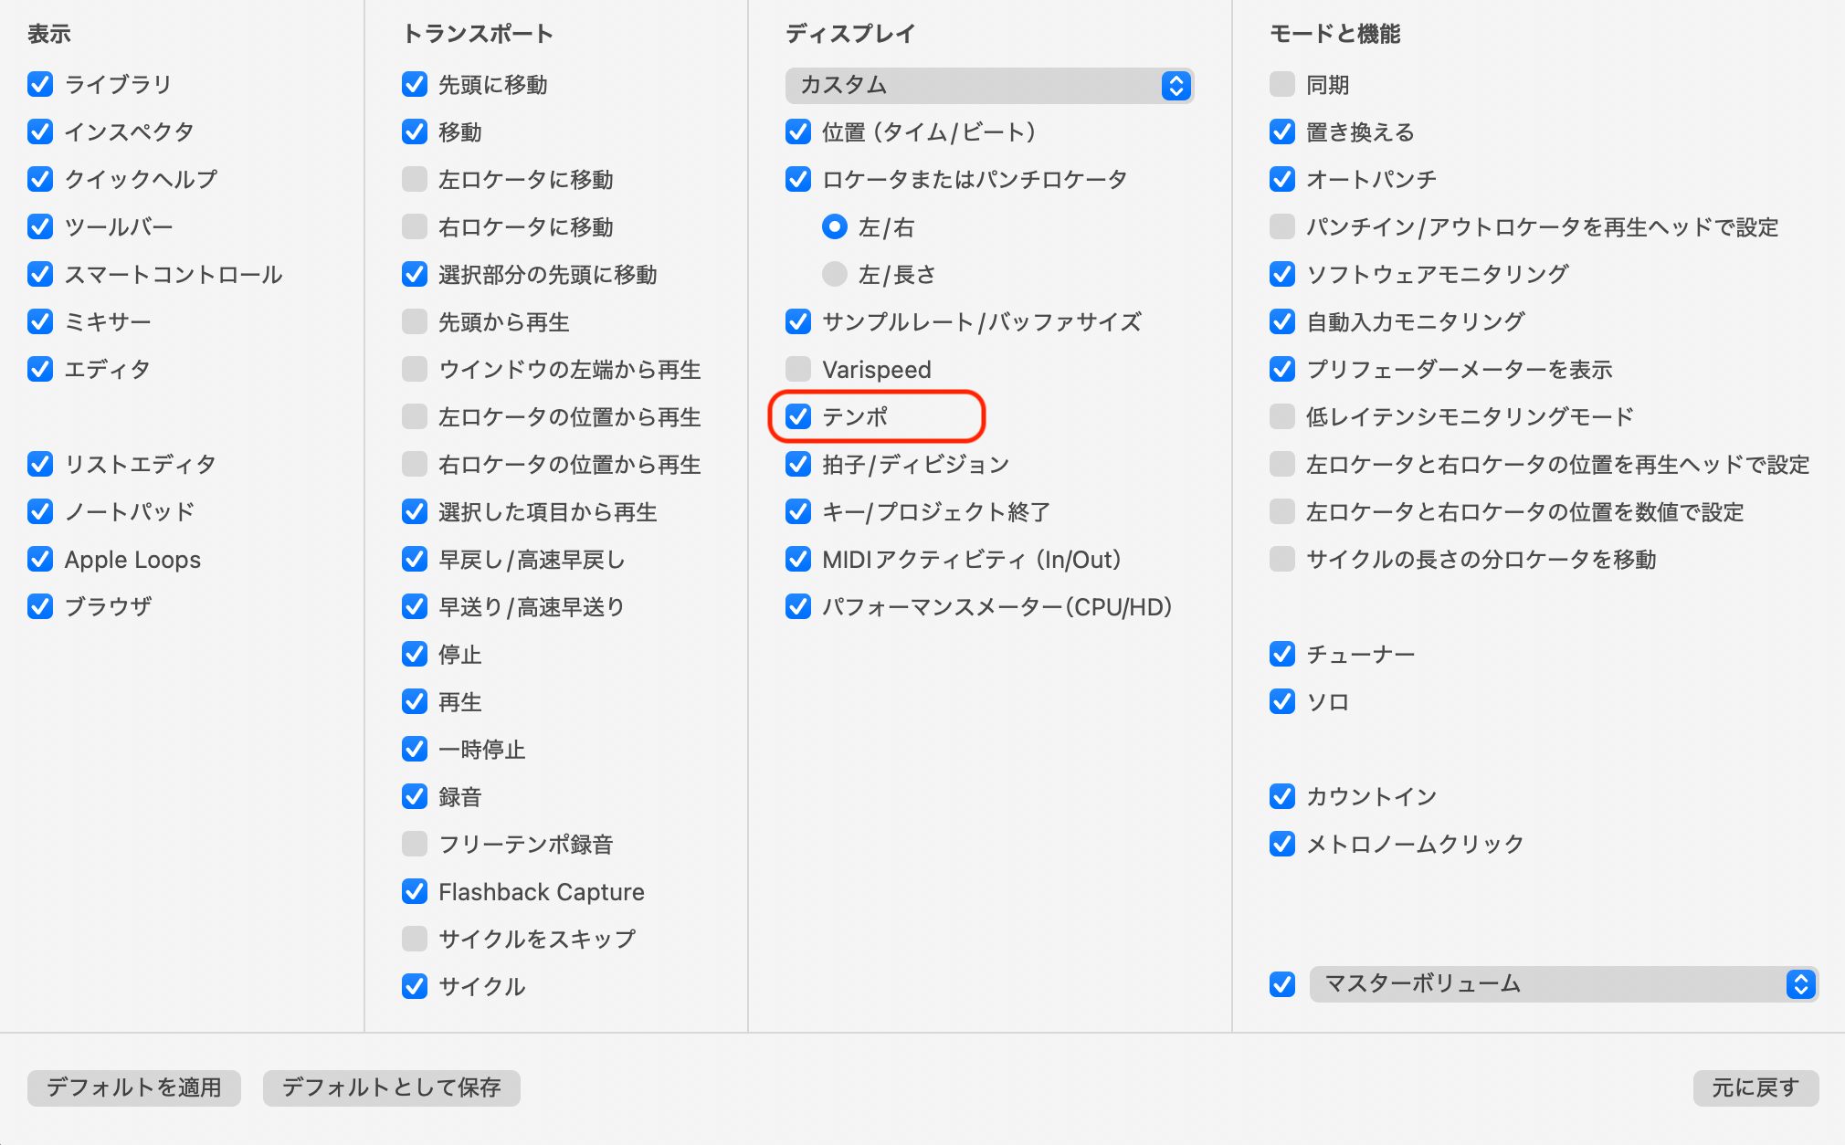Toggle checkbox beside マスターボリューム dropdown

[x=1282, y=983]
